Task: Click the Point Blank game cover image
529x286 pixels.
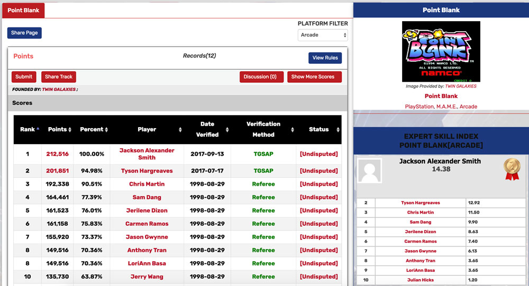Action: click(x=441, y=52)
